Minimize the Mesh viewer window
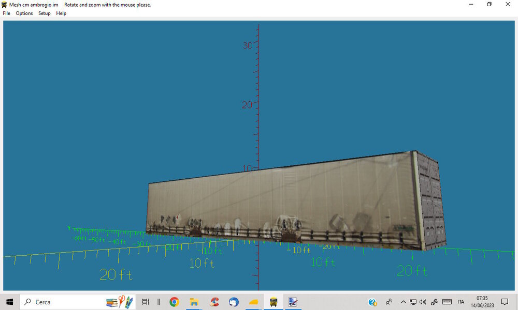 coord(471,4)
